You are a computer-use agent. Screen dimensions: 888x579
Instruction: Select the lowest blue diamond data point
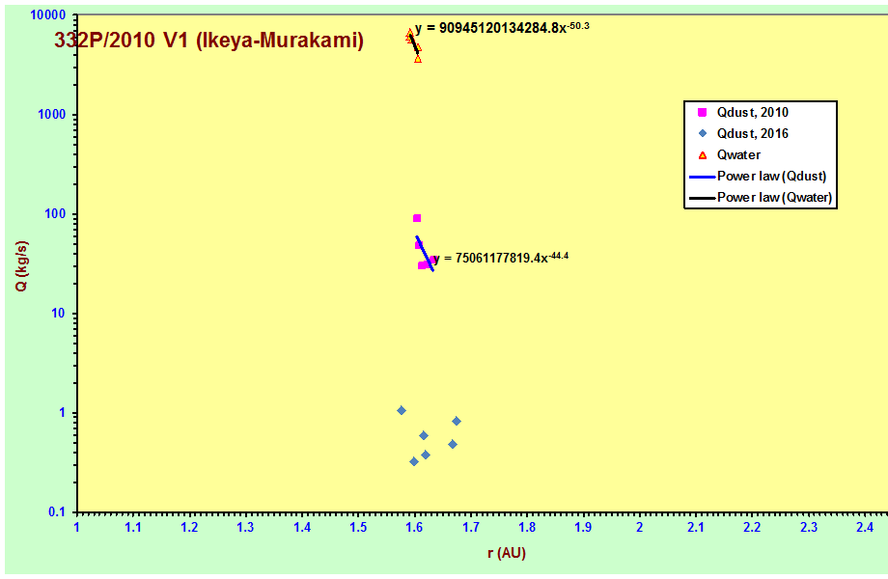(x=414, y=462)
